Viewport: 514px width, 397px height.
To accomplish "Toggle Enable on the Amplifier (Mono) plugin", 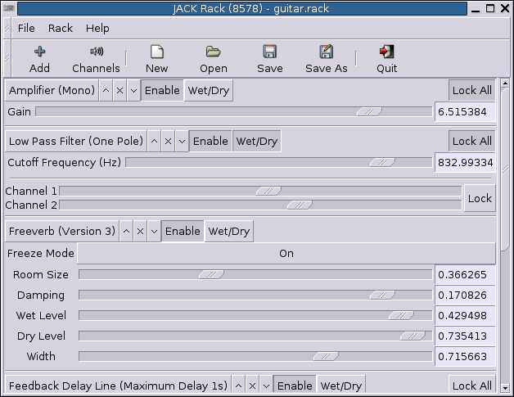I will pyautogui.click(x=161, y=91).
